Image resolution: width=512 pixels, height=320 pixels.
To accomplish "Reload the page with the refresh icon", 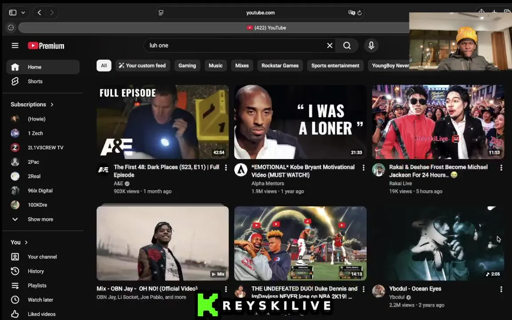I will [x=360, y=13].
